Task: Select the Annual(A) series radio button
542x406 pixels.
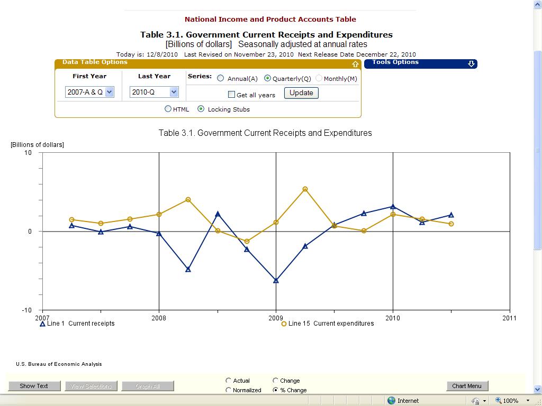Action: (x=221, y=78)
